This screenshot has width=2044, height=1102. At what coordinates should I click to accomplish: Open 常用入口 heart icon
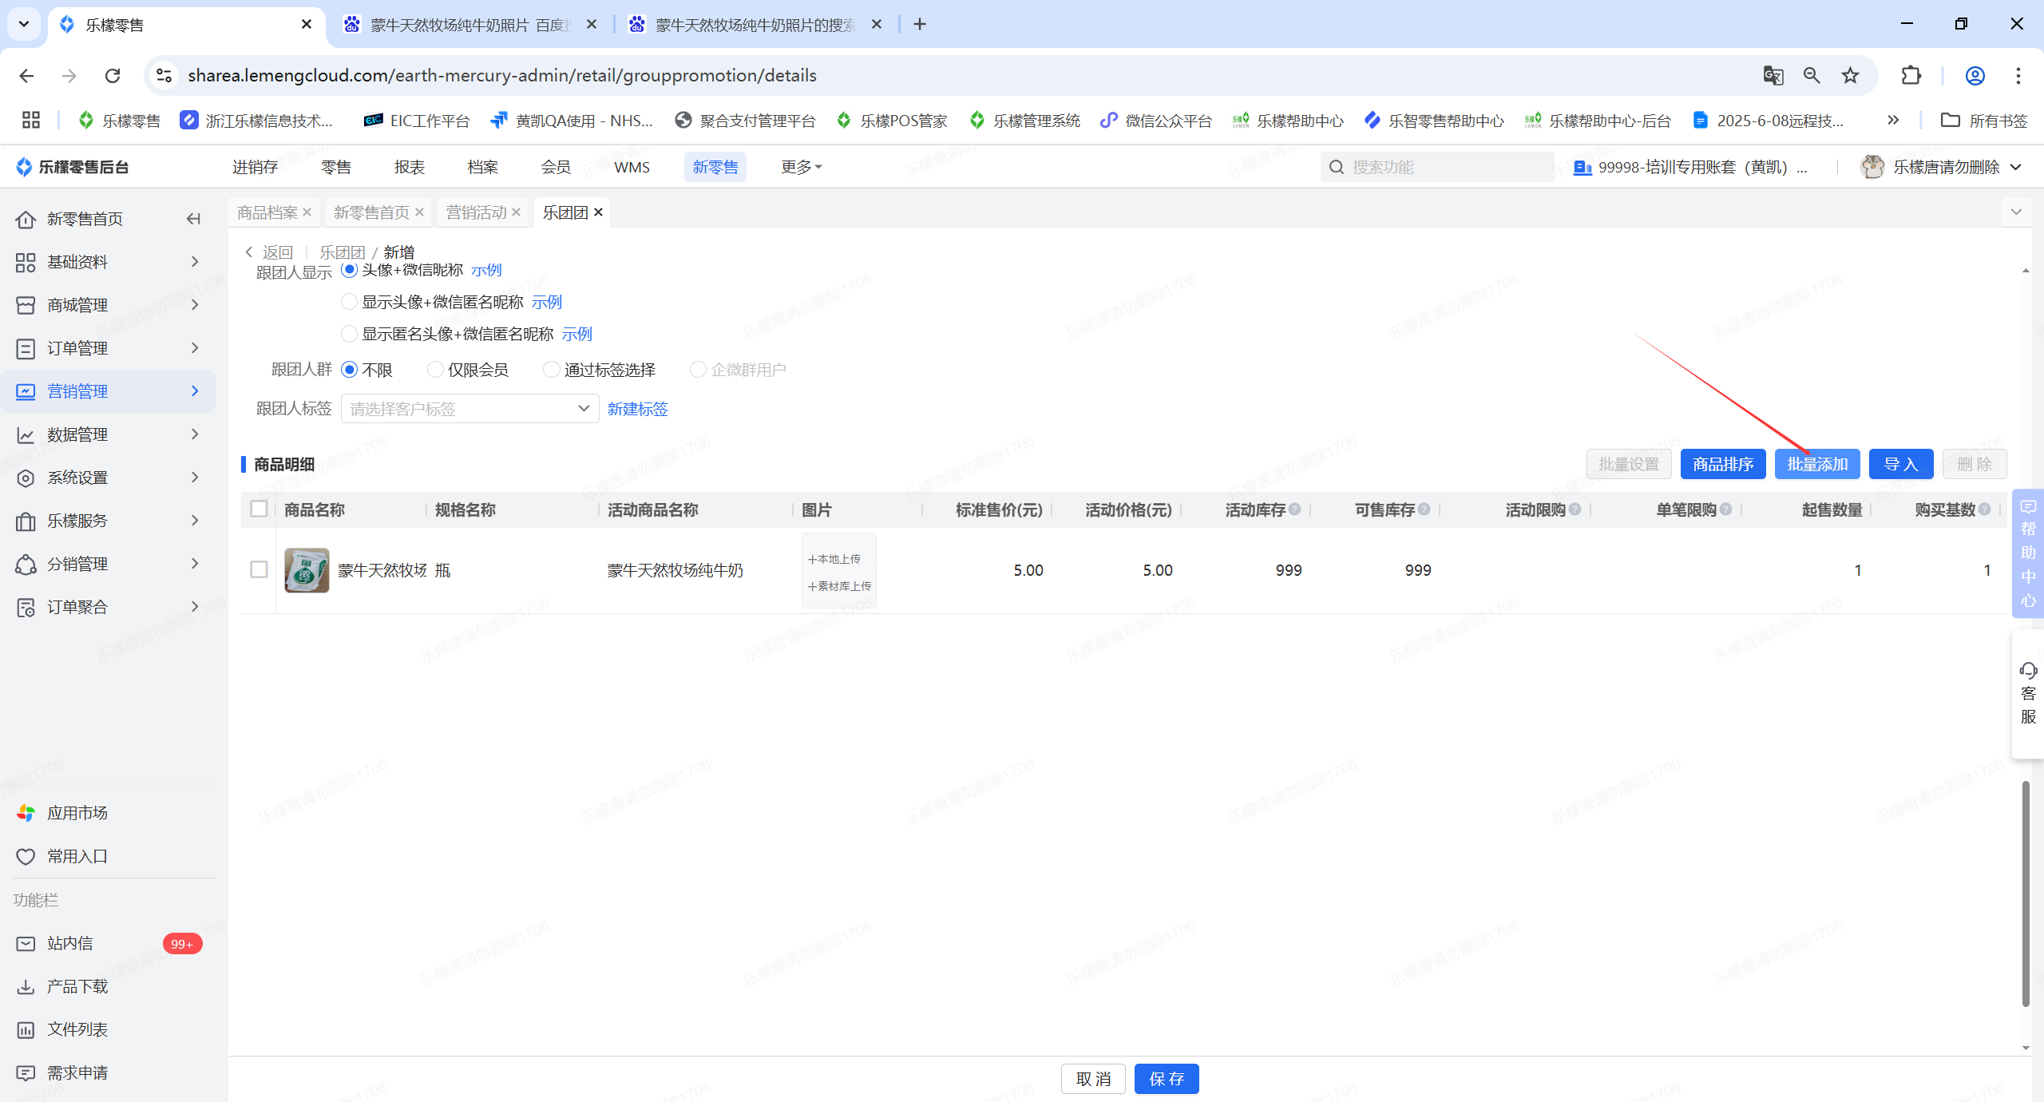tap(26, 856)
